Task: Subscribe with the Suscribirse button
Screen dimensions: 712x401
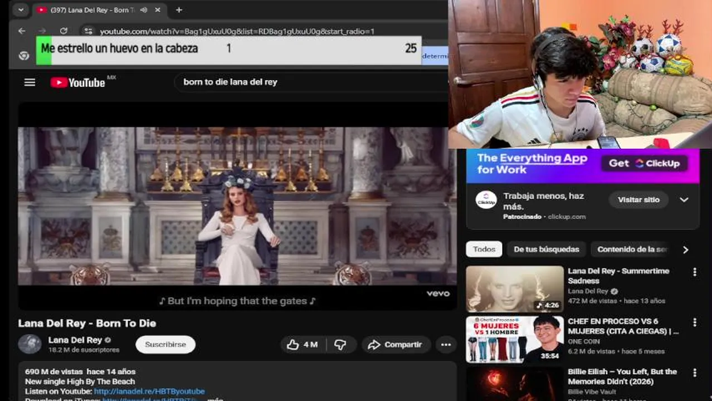Action: (165, 344)
